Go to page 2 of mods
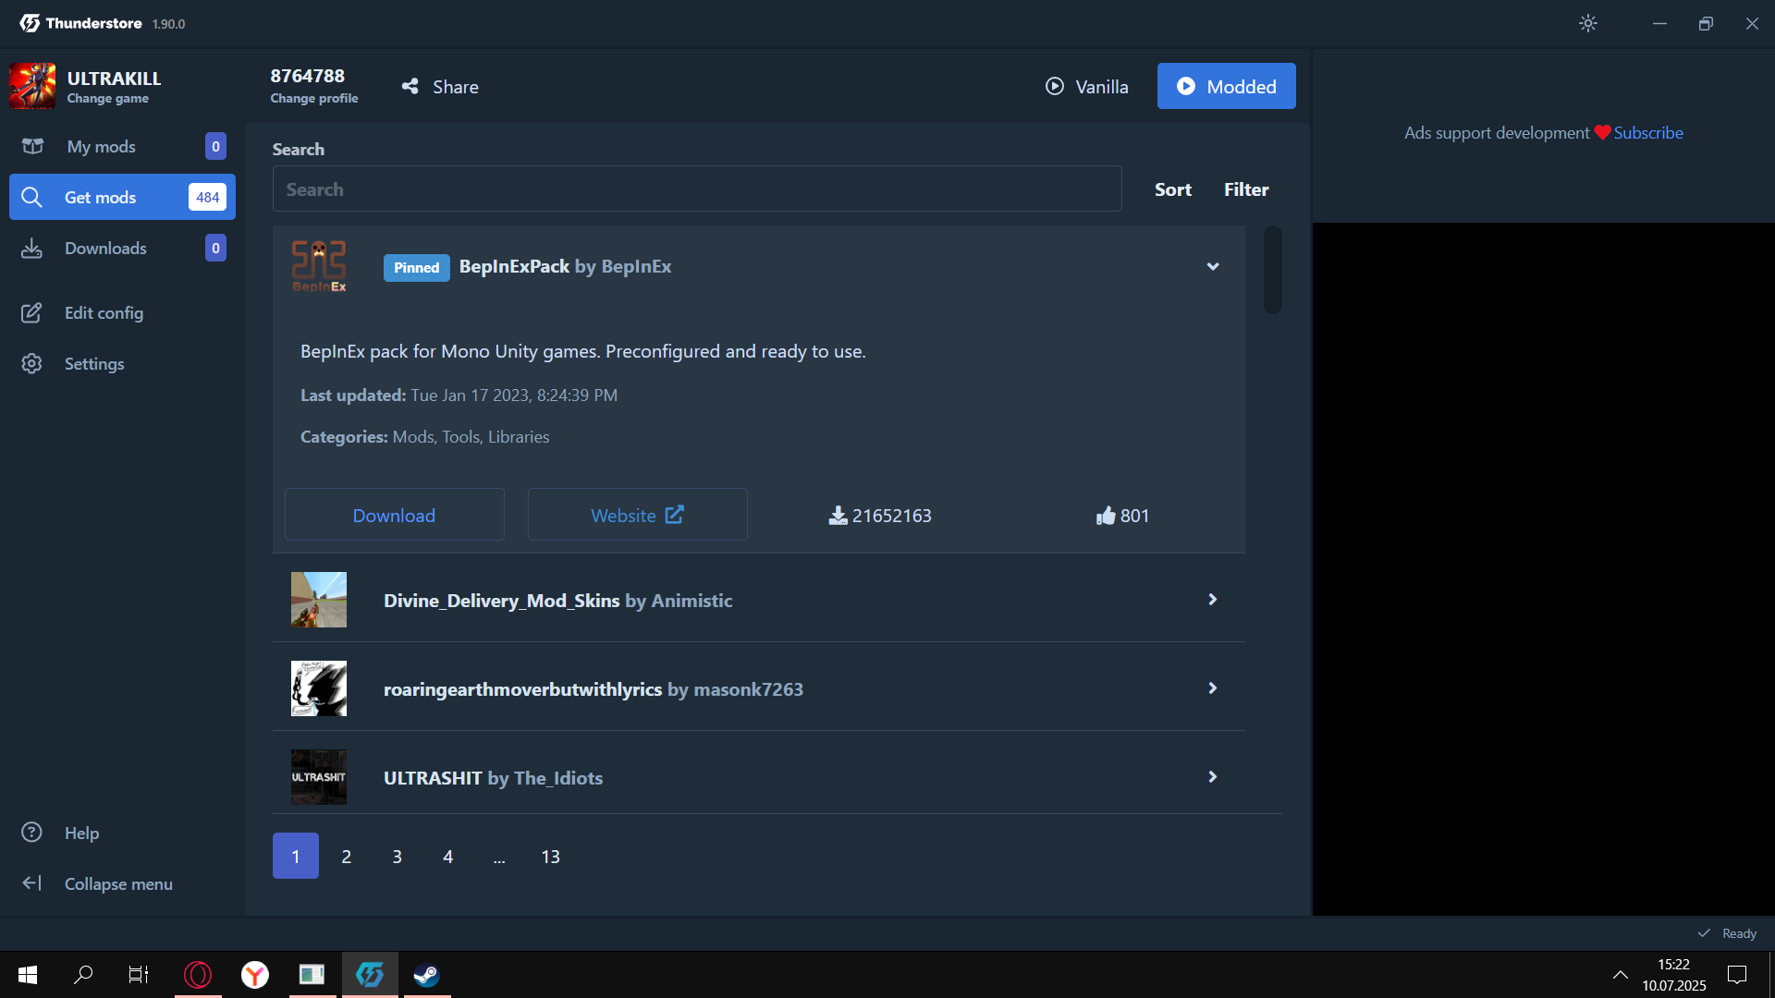The image size is (1775, 998). tap(347, 856)
